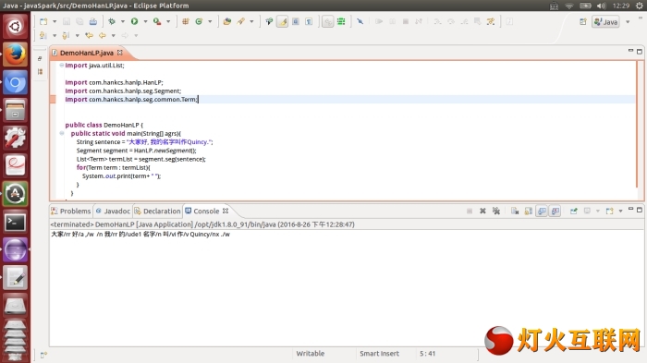This screenshot has height=363, width=647.
Task: Collapse the import block fold marker
Action: [62, 66]
